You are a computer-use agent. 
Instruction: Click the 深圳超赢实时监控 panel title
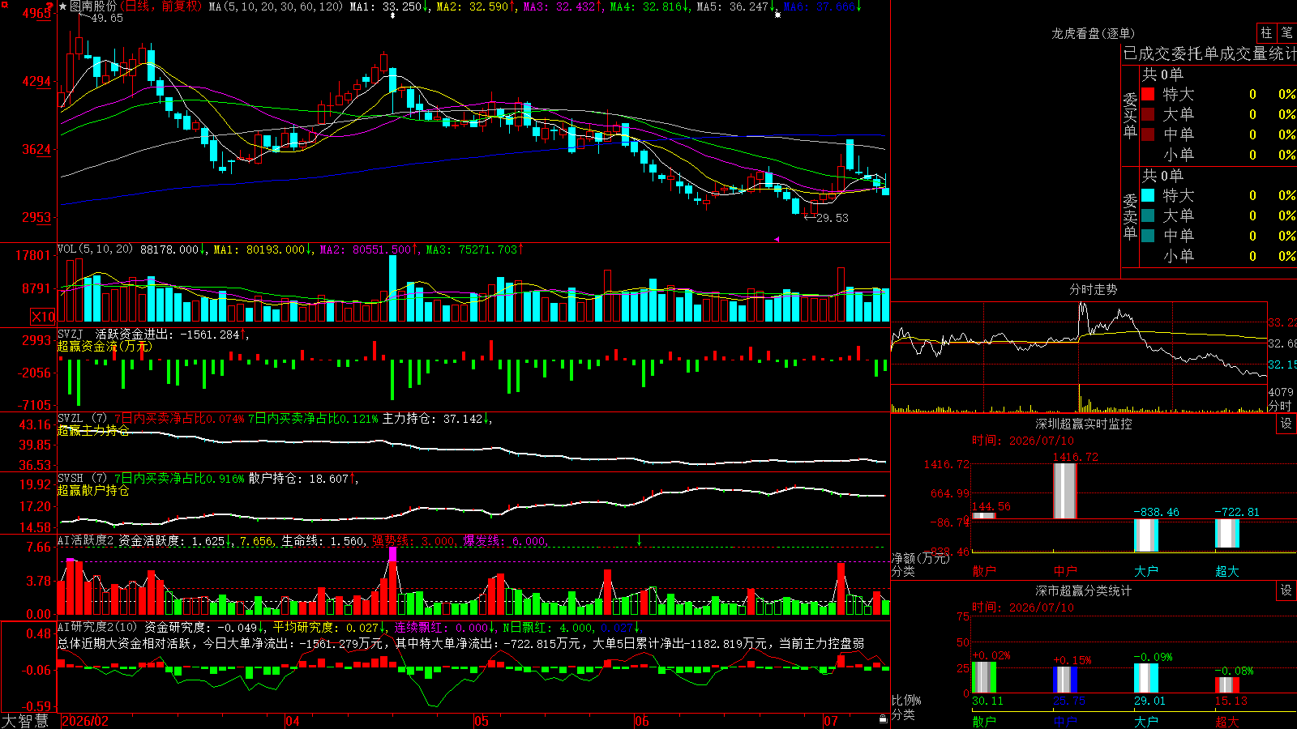point(1084,424)
